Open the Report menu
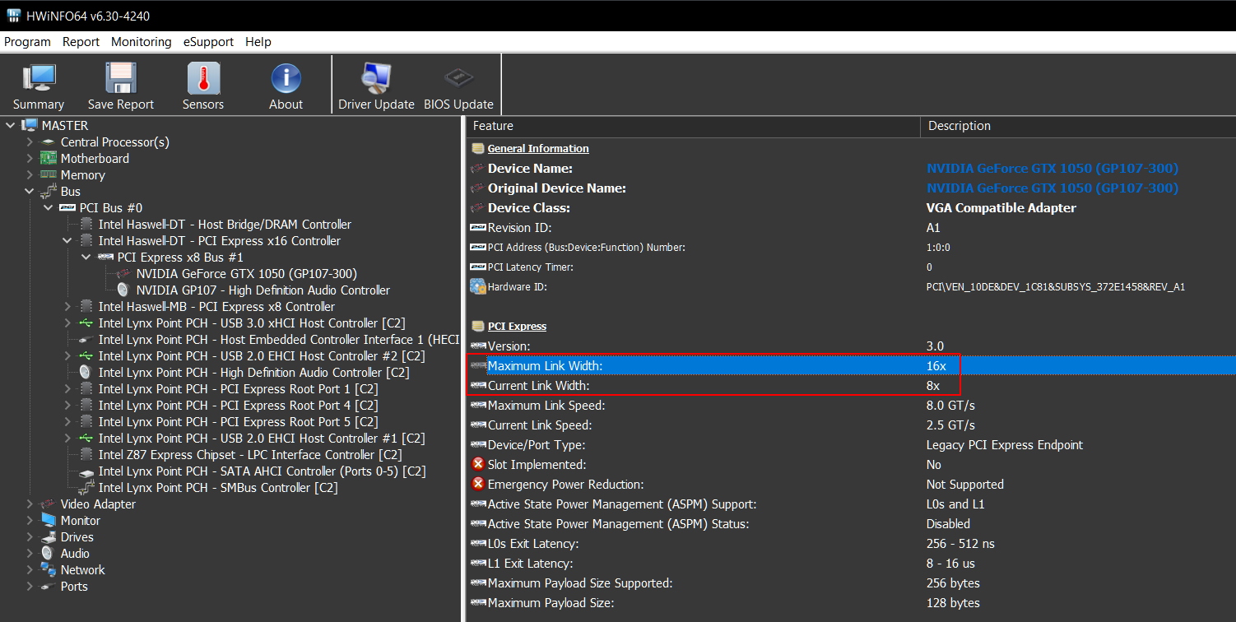The height and width of the screenshot is (622, 1236). click(81, 41)
